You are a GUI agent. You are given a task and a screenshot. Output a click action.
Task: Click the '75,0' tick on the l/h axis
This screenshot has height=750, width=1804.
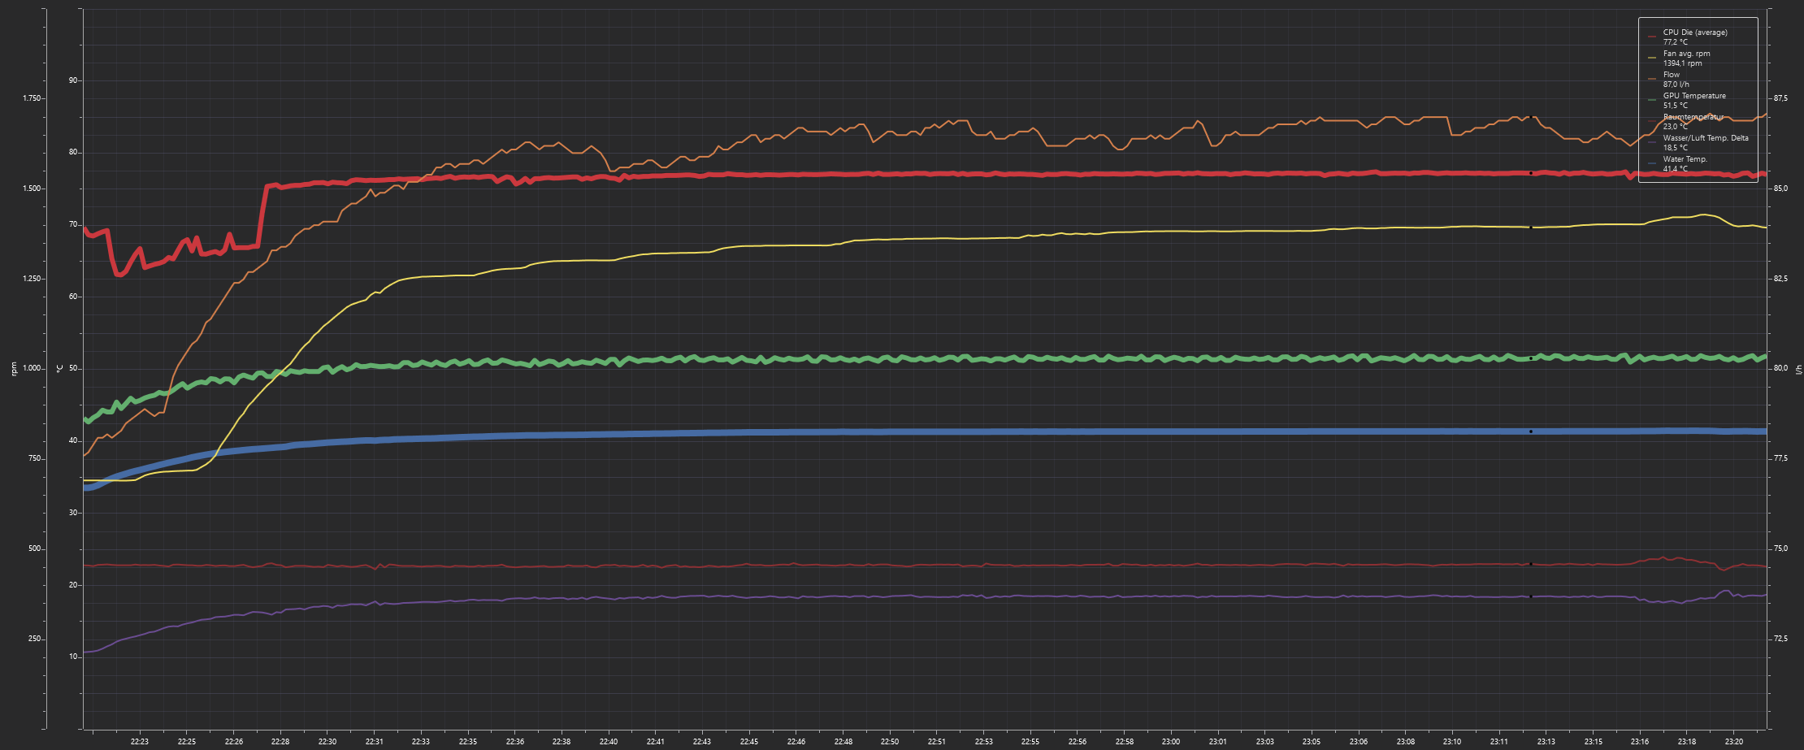[x=1781, y=549]
